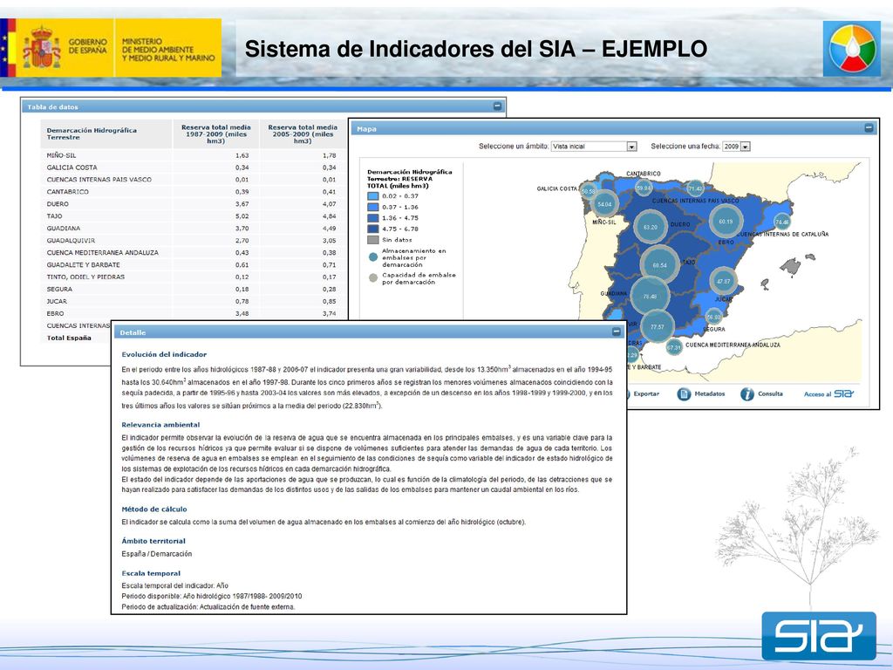Select the GUADIANA row in the table
893x670 pixels.
coord(194,228)
